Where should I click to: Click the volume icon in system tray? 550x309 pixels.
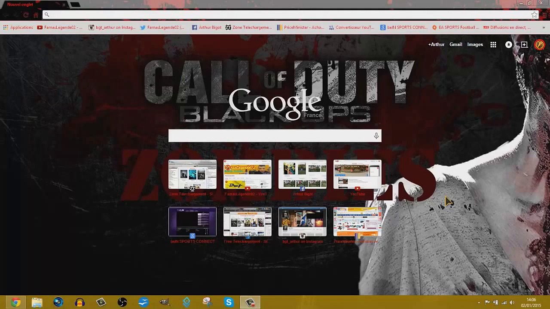pyautogui.click(x=512, y=303)
